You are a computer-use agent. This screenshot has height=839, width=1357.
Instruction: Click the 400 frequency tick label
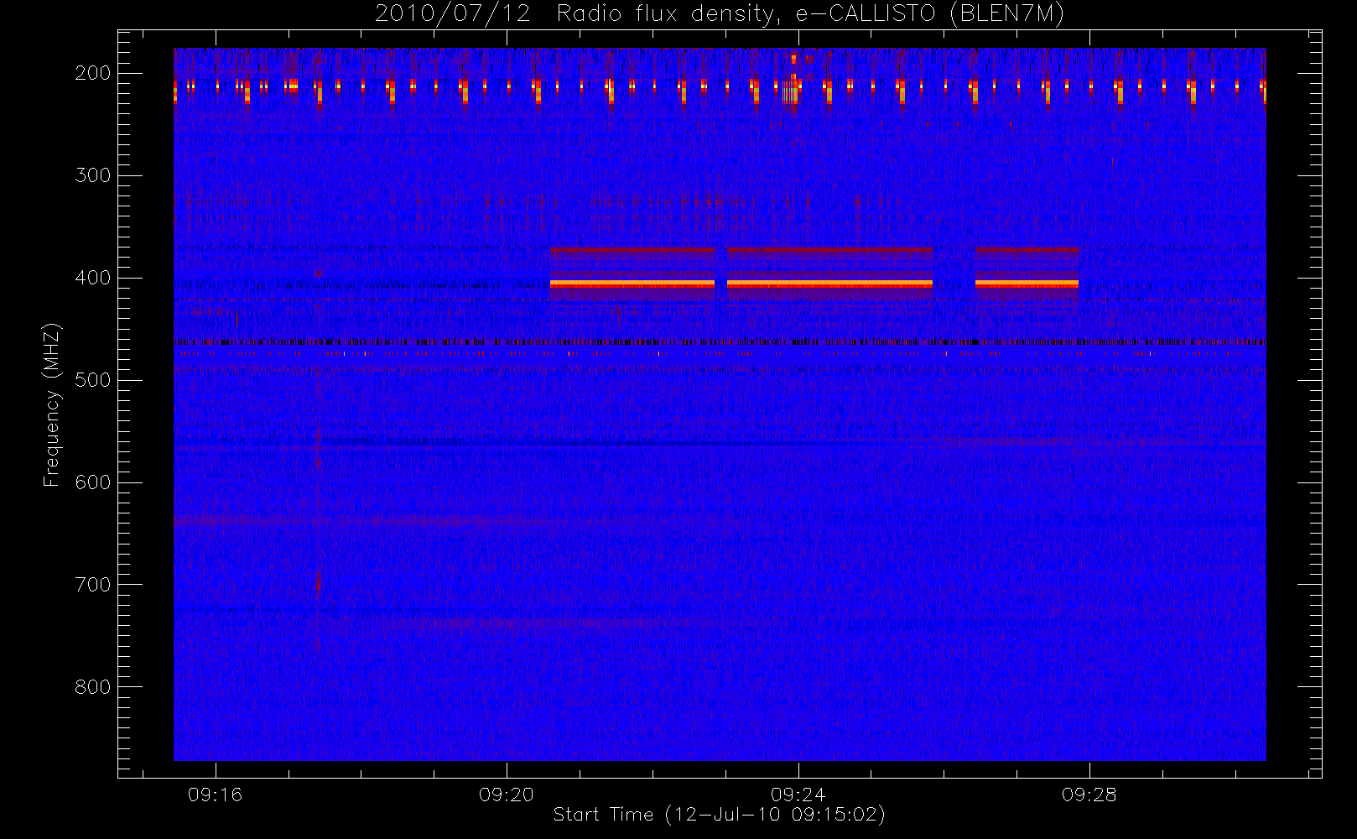pyautogui.click(x=93, y=278)
